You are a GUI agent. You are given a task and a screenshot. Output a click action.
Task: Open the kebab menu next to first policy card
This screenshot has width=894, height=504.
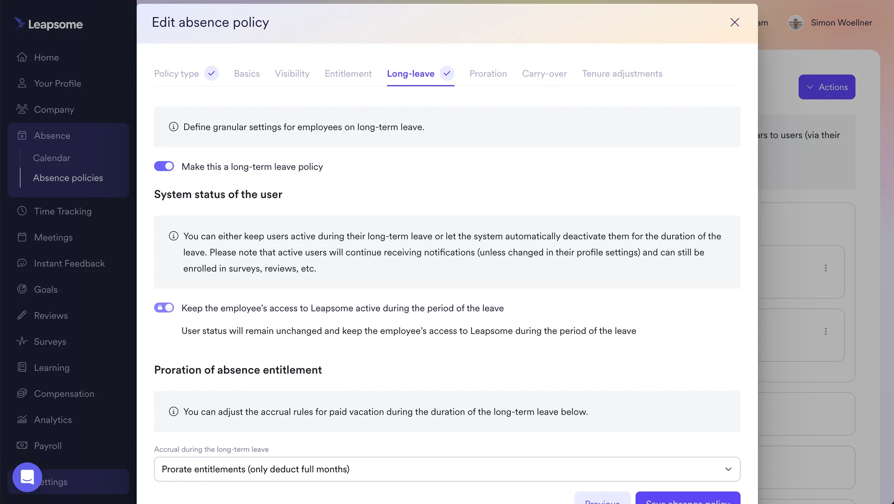pos(825,268)
